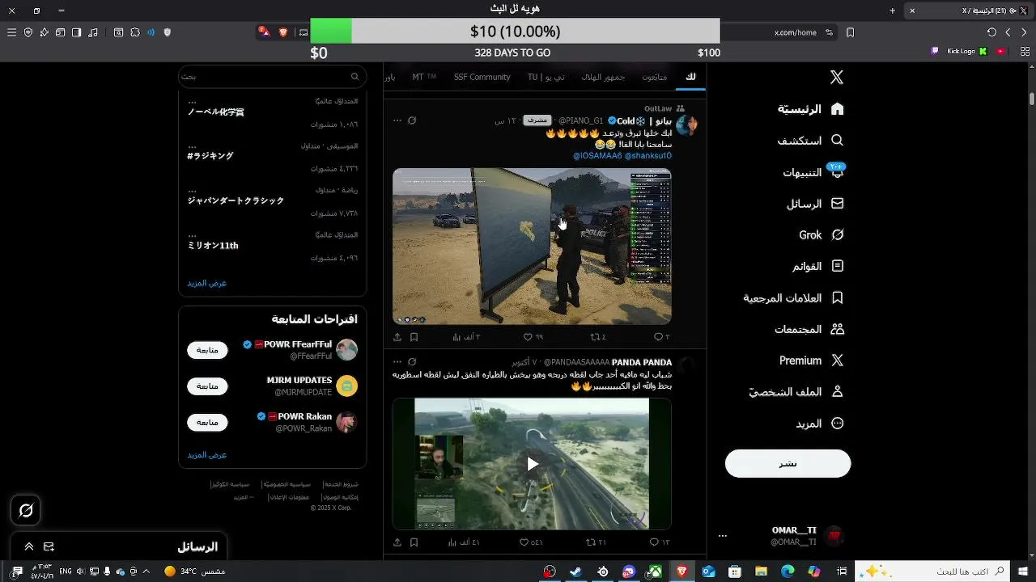Open Steam from taskbar
Image resolution: width=1036 pixels, height=582 pixels.
click(x=575, y=571)
